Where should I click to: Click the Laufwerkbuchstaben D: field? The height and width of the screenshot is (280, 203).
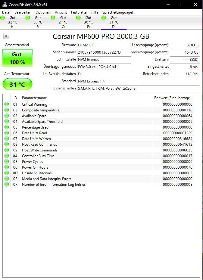pyautogui.click(x=104, y=74)
